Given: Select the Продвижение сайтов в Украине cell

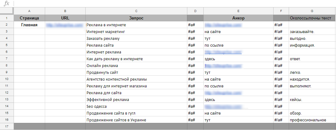Looking at the screenshot, I should (136, 120).
